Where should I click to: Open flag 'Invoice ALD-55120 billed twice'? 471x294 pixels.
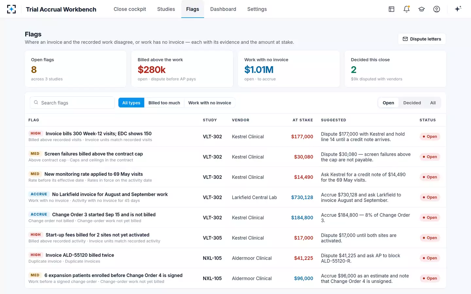click(x=235, y=258)
